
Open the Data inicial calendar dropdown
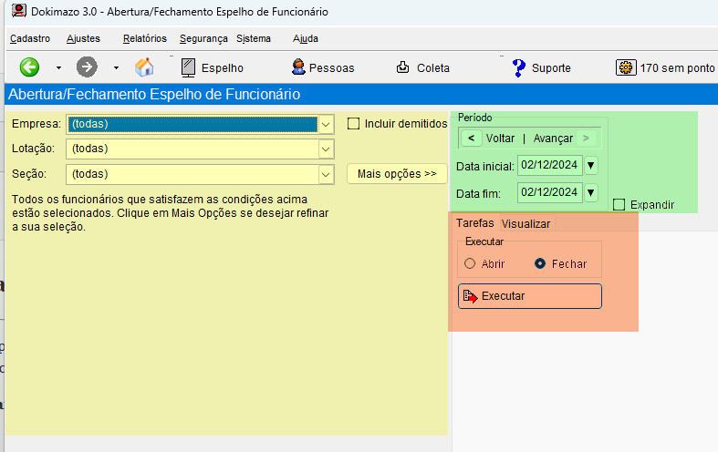[590, 165]
